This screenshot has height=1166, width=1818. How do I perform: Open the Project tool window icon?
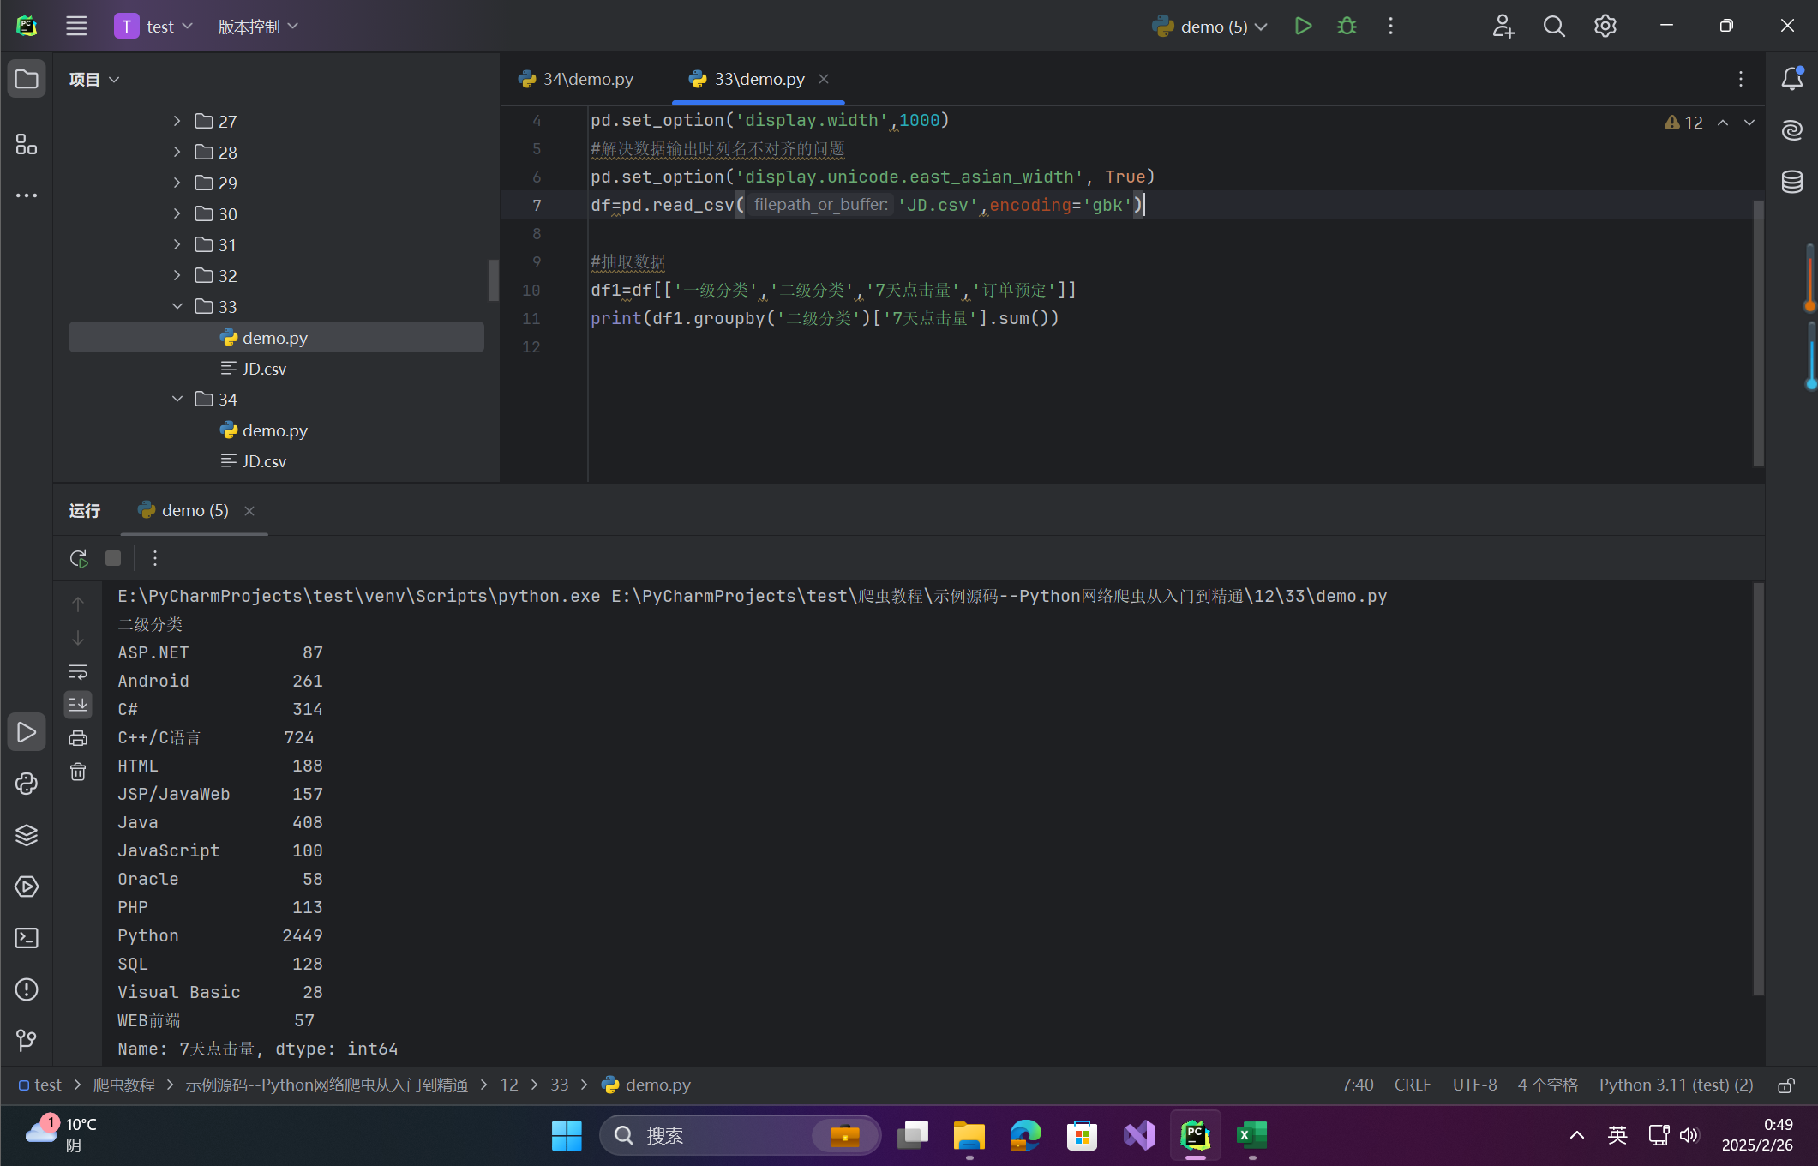(27, 79)
